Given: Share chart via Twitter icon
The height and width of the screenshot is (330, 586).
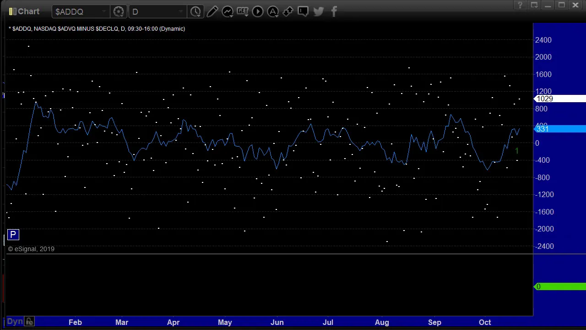Looking at the screenshot, I should (x=319, y=11).
